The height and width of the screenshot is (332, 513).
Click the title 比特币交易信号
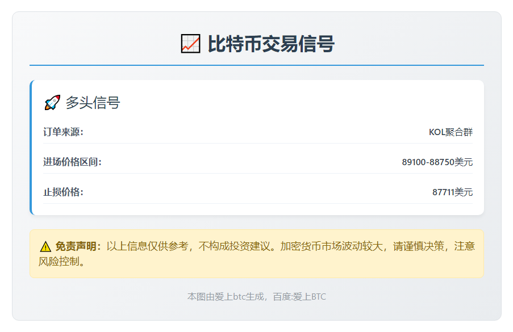tap(271, 41)
